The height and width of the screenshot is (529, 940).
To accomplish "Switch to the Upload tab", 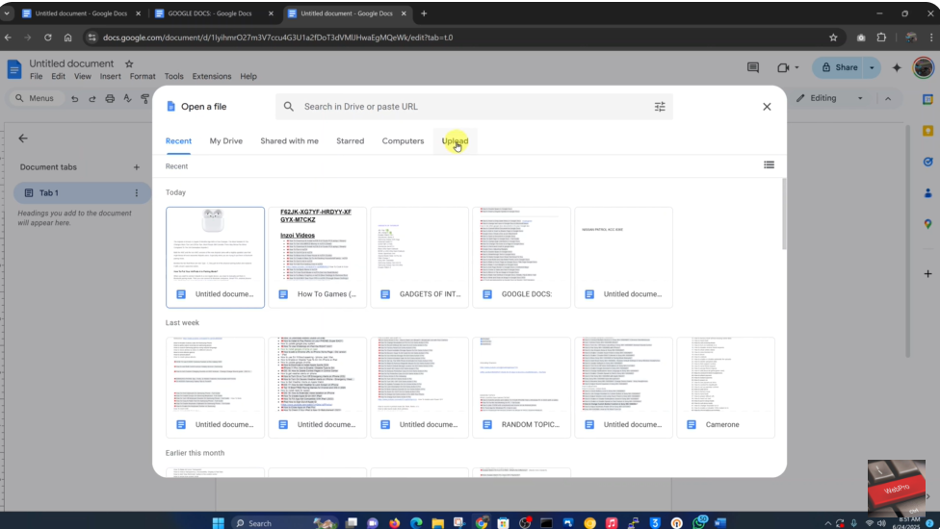I will click(x=455, y=141).
